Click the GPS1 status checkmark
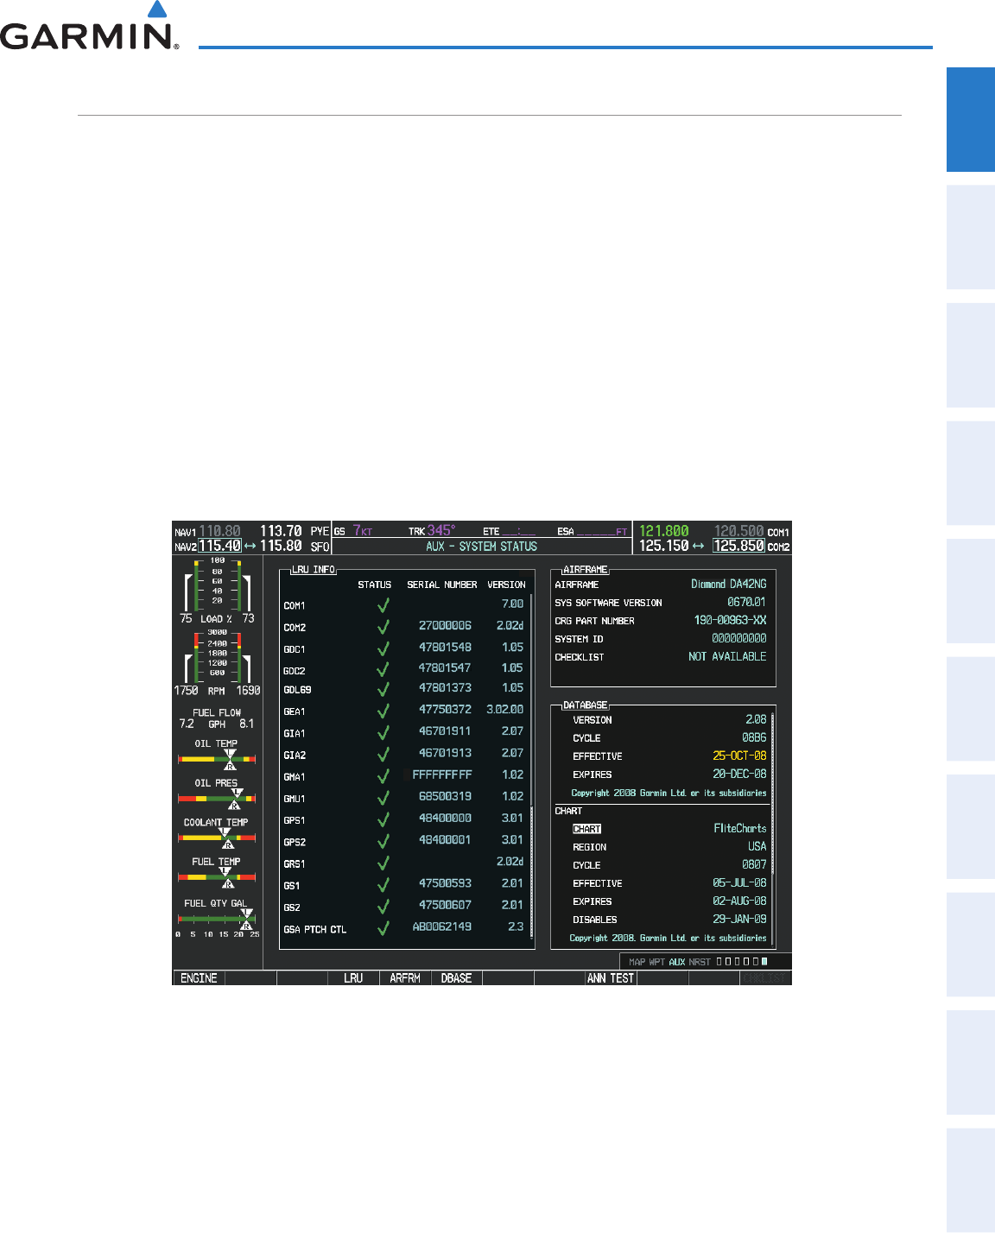Screen dimensions: 995x1233 (x=383, y=819)
